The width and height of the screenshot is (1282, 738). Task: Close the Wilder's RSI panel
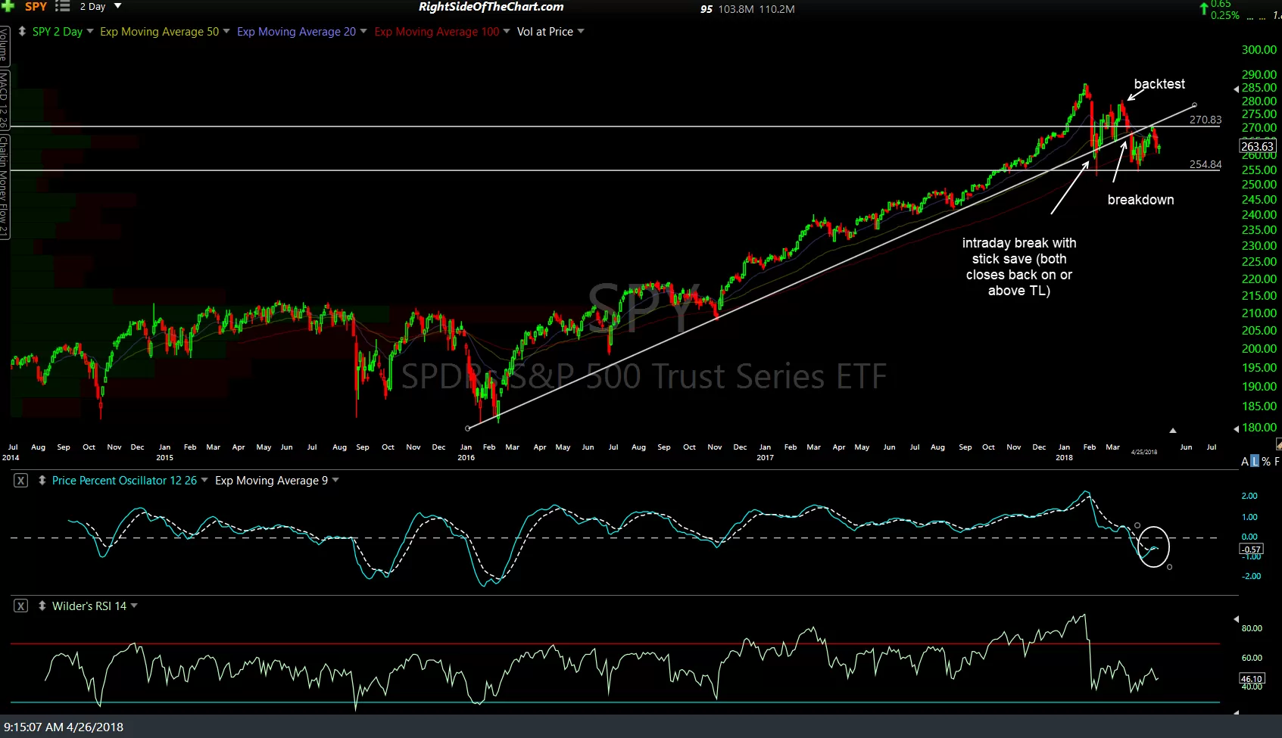click(x=21, y=606)
